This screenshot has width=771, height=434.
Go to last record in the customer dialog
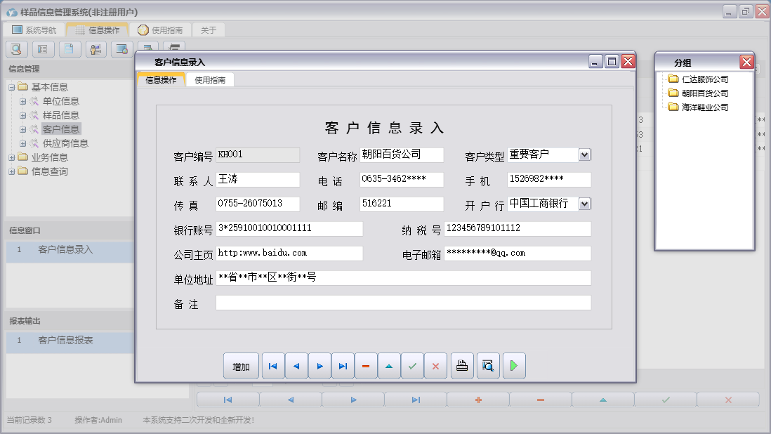343,366
